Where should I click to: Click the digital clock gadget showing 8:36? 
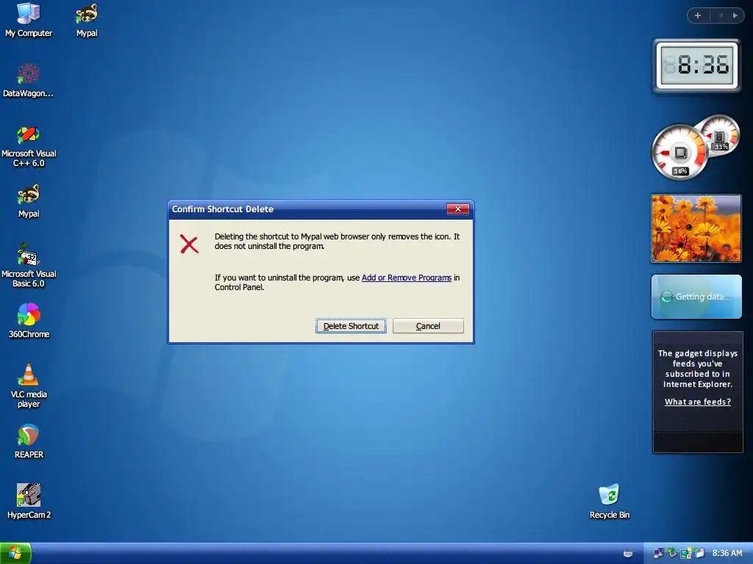(x=696, y=65)
